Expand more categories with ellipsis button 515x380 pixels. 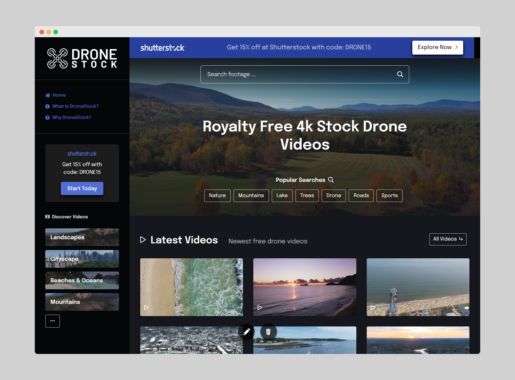pos(53,321)
